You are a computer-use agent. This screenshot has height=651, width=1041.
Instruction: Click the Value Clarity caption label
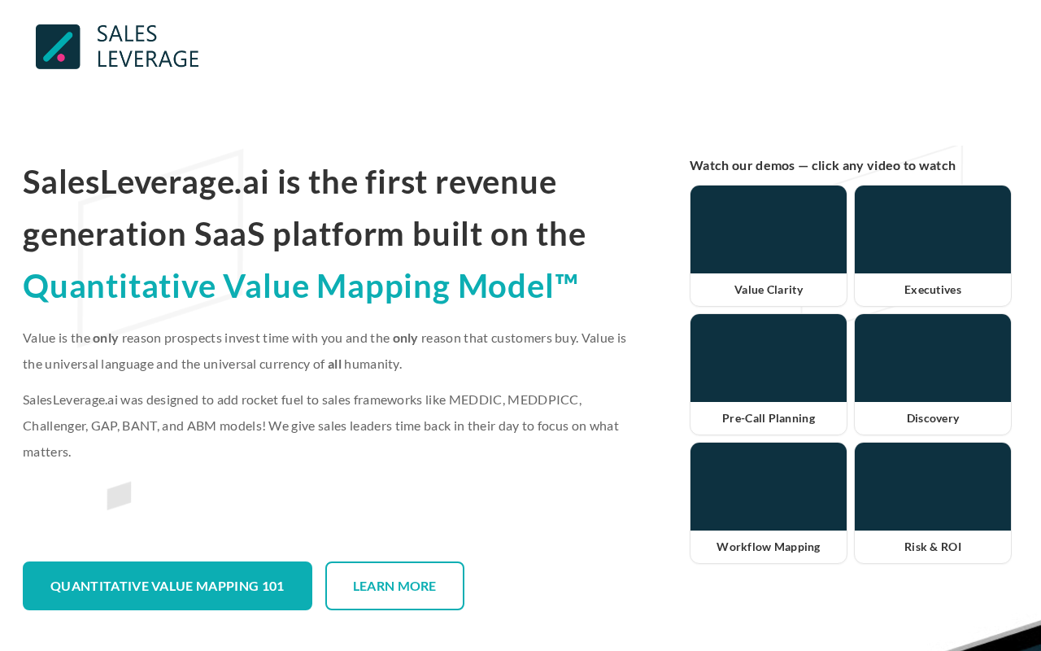point(769,290)
